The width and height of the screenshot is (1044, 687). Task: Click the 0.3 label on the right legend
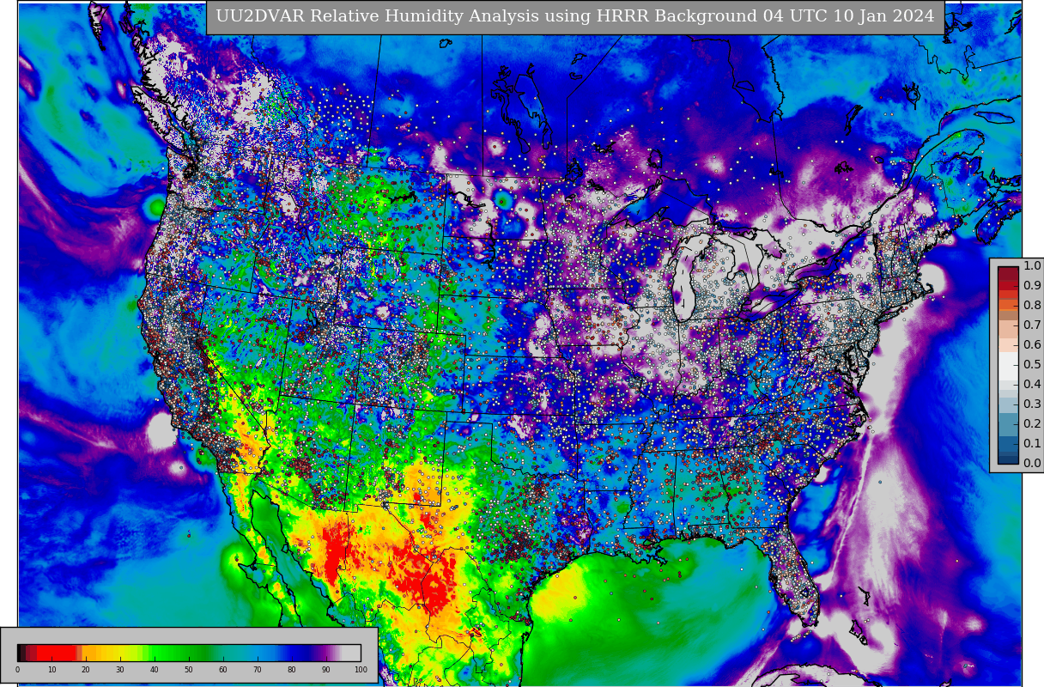coord(1031,404)
